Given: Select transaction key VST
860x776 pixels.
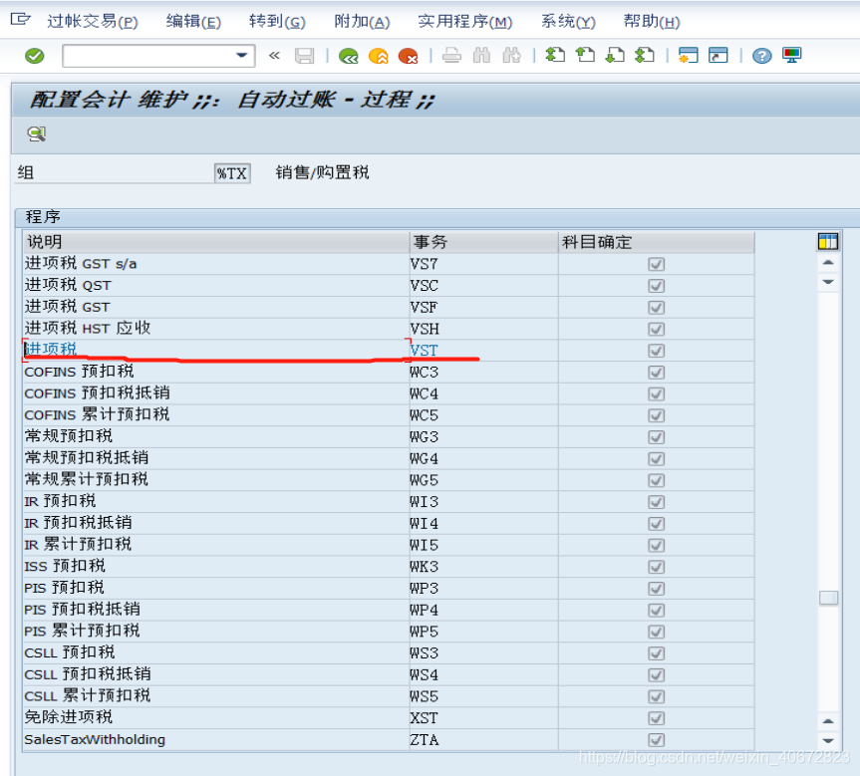Looking at the screenshot, I should (424, 351).
